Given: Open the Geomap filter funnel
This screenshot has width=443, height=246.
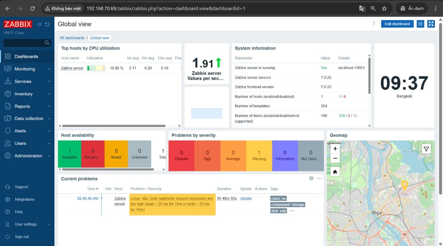Looking at the screenshot, I should point(426,149).
